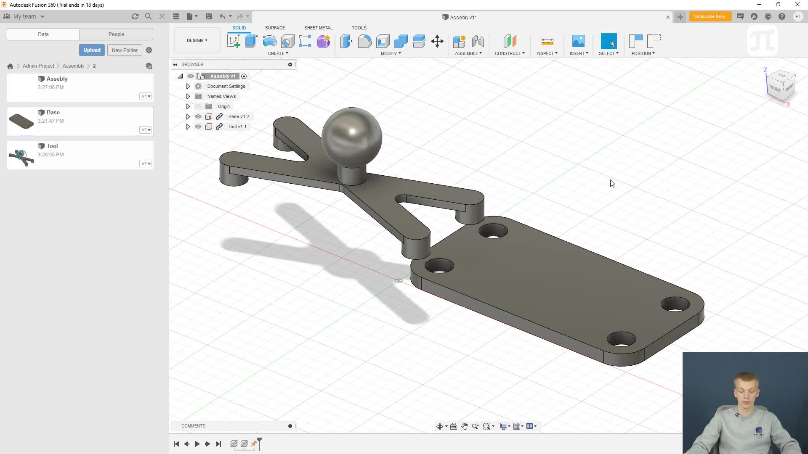Play the timeline animation
Viewport: 808px width, 454px height.
click(x=197, y=444)
